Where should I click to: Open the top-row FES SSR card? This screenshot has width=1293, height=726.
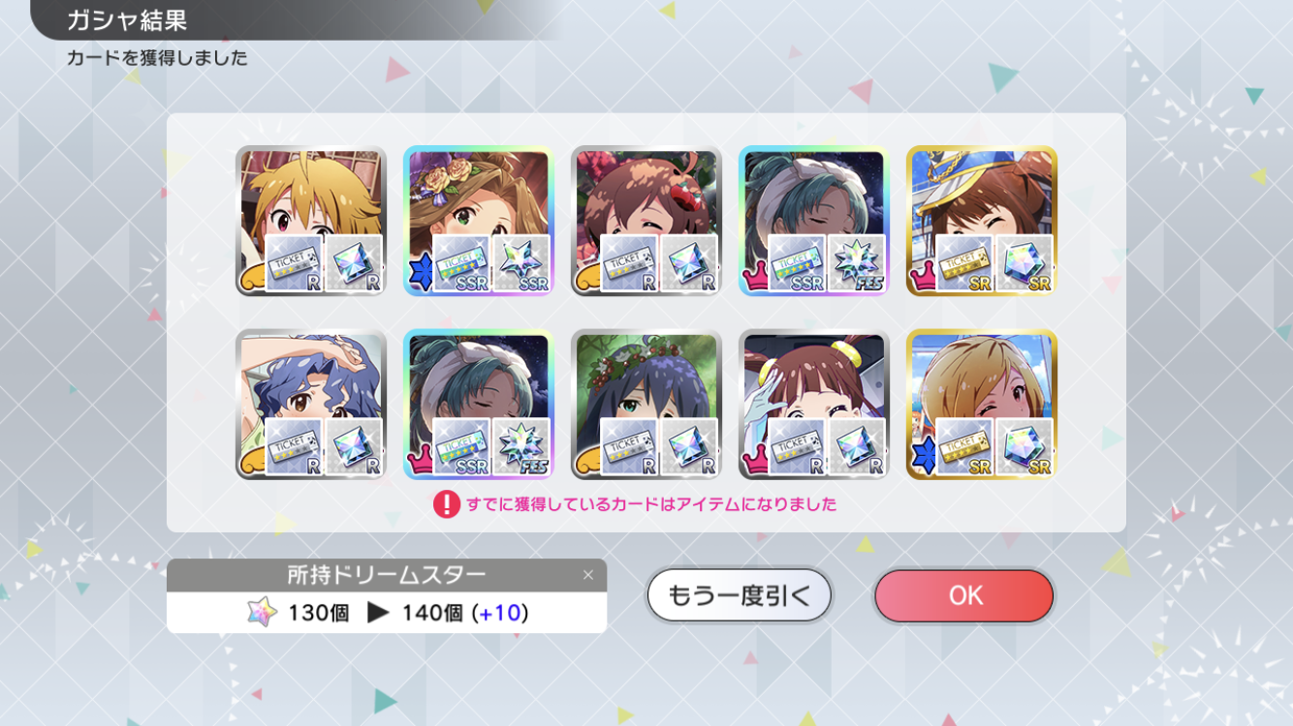coord(814,221)
